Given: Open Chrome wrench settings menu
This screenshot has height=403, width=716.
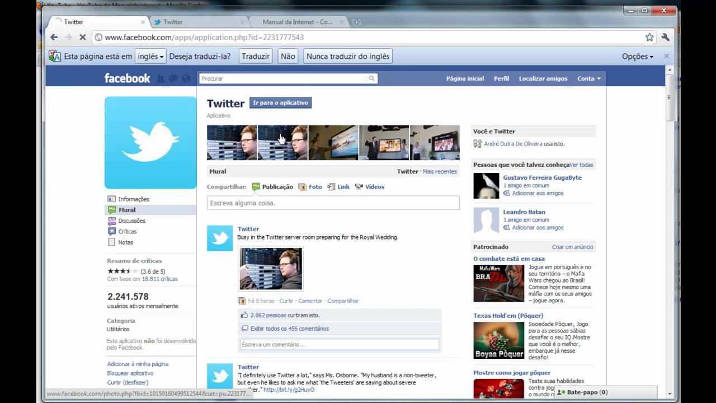Looking at the screenshot, I should click(x=665, y=38).
